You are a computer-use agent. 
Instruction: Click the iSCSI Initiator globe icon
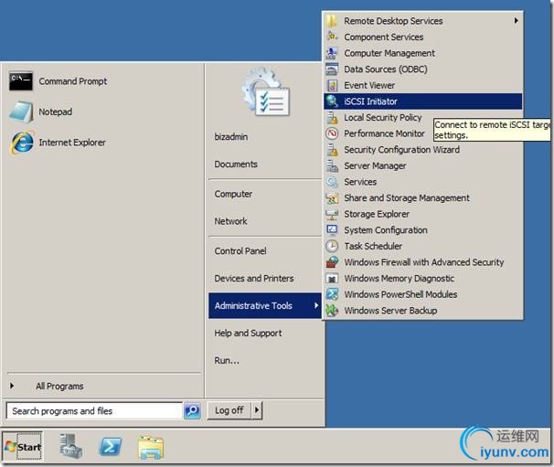[332, 101]
